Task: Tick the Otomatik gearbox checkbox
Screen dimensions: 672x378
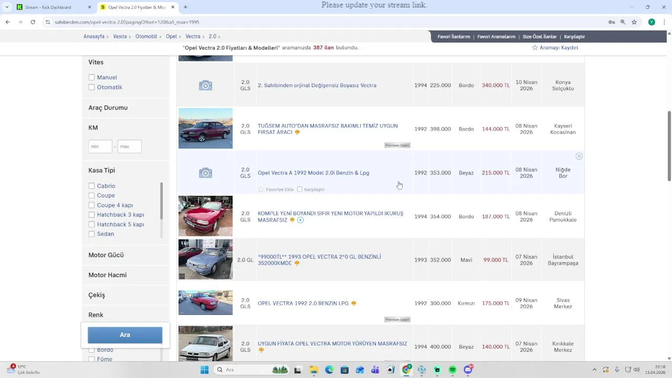Action: [x=91, y=87]
